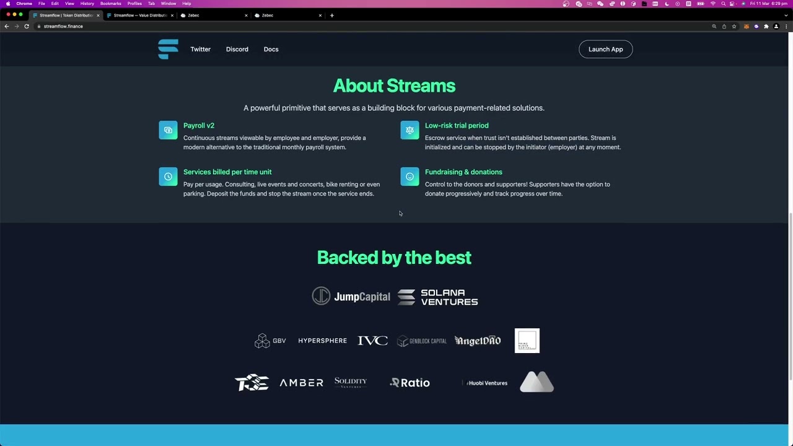793x446 pixels.
Task: Click the grey M-shaped backer logo
Action: (x=537, y=382)
